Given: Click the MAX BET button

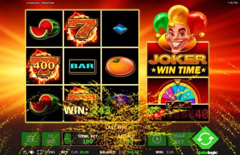Looking at the screenshot, I should (x=179, y=139).
